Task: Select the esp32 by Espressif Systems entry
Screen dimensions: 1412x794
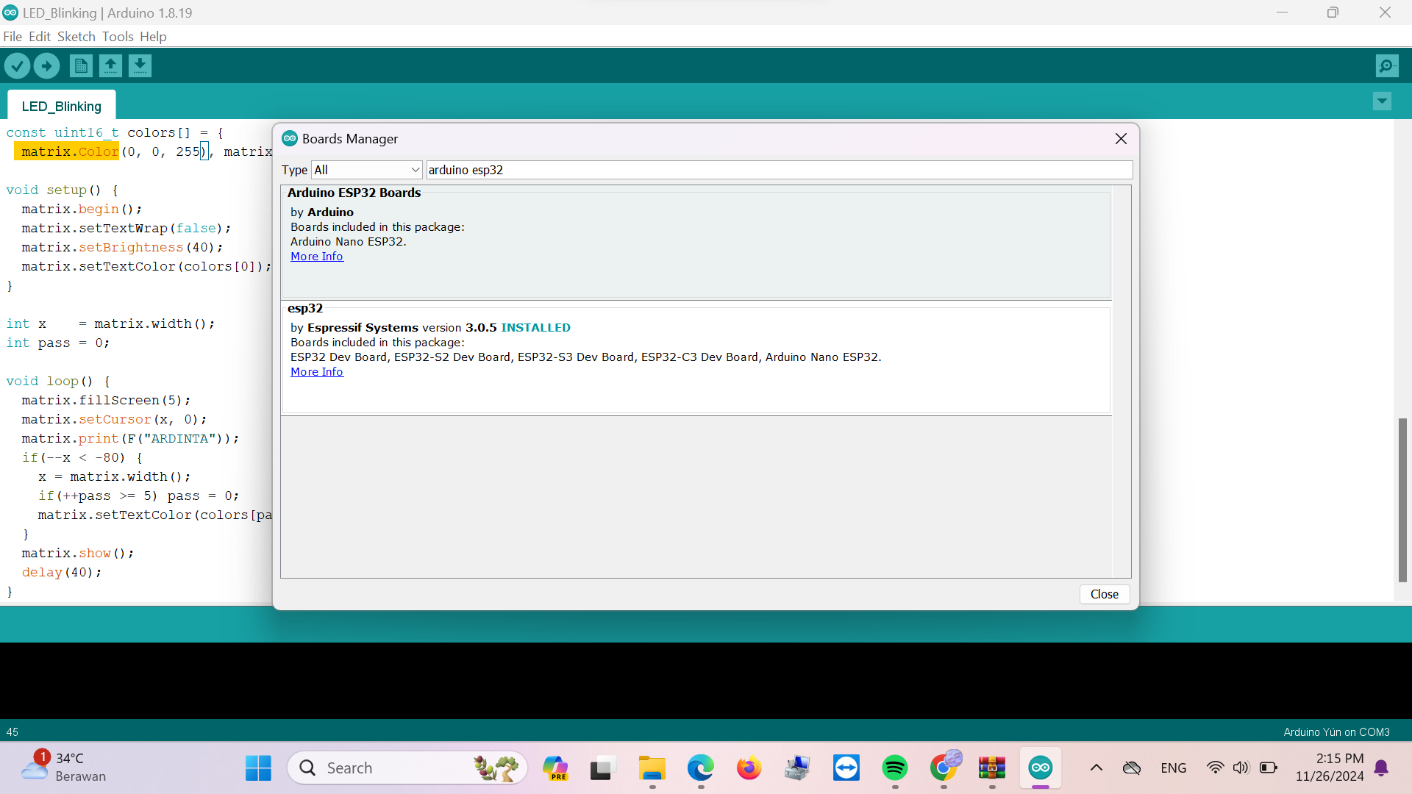Action: click(x=695, y=358)
